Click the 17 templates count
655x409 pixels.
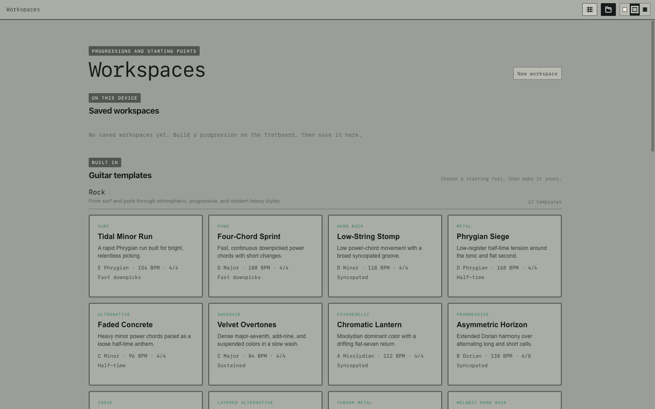pos(544,202)
